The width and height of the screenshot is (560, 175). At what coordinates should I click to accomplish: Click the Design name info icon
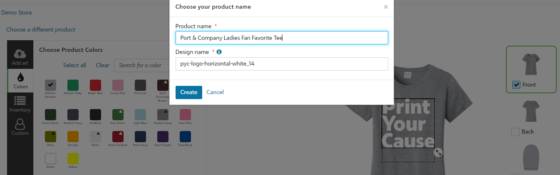point(219,52)
